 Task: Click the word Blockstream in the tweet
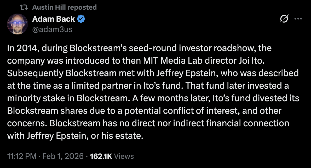coord(92,48)
